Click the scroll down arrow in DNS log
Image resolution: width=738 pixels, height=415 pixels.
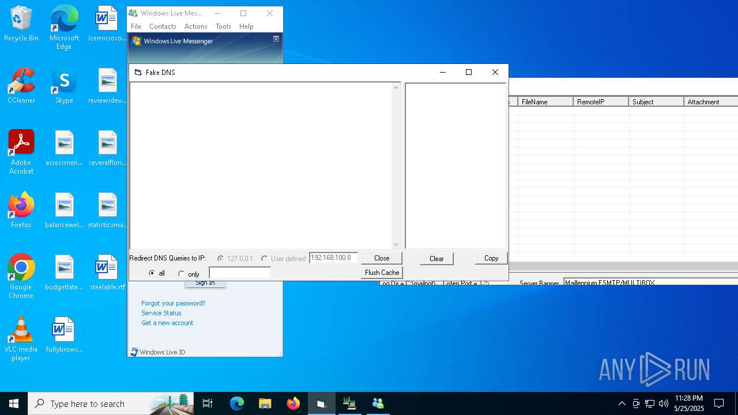(396, 244)
